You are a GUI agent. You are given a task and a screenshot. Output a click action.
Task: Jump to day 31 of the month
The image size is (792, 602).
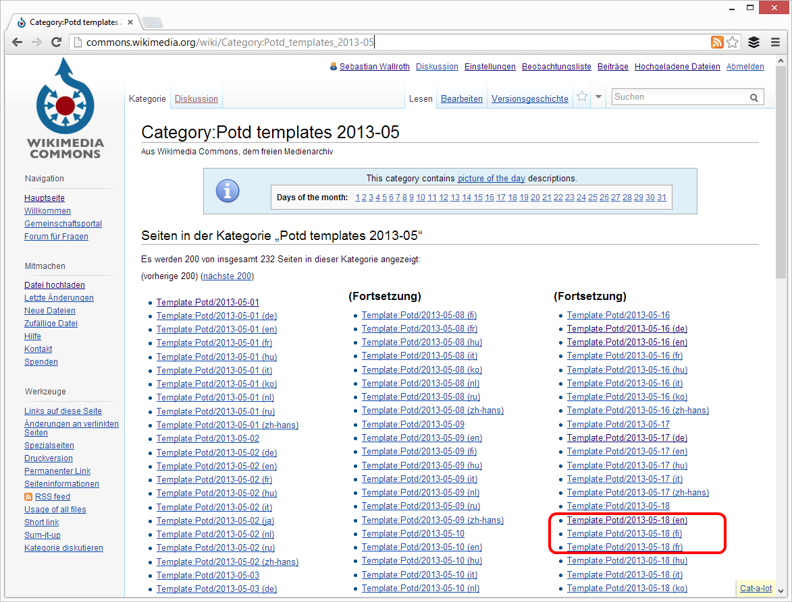pyautogui.click(x=661, y=198)
